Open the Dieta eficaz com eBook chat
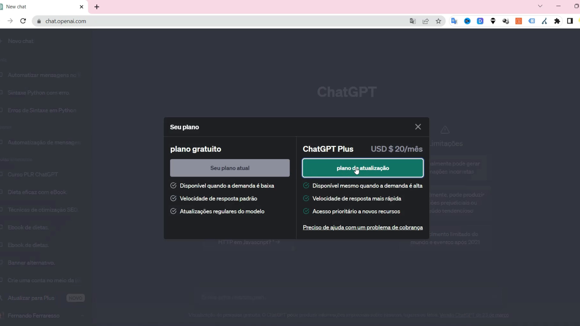580x326 pixels. (37, 192)
